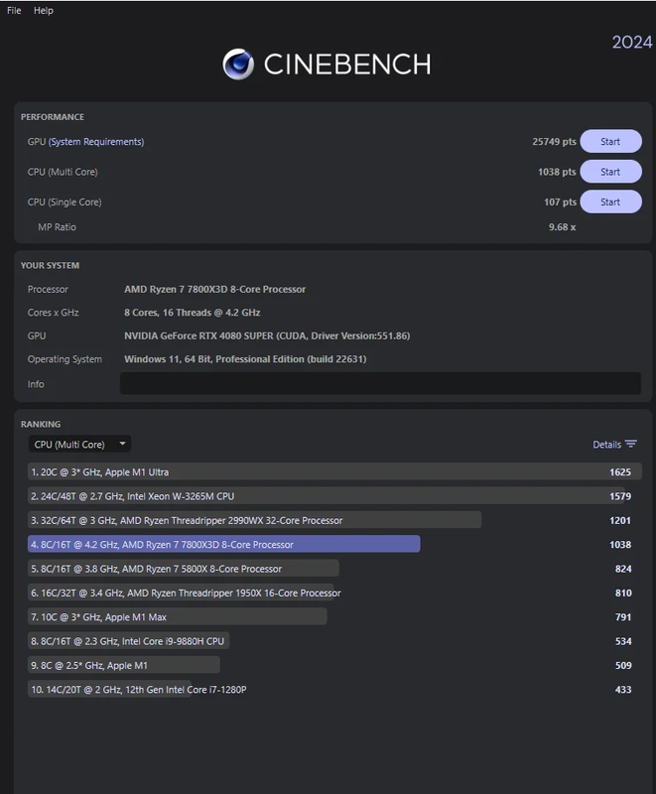
Task: Toggle ranking Details view
Action: pos(606,444)
